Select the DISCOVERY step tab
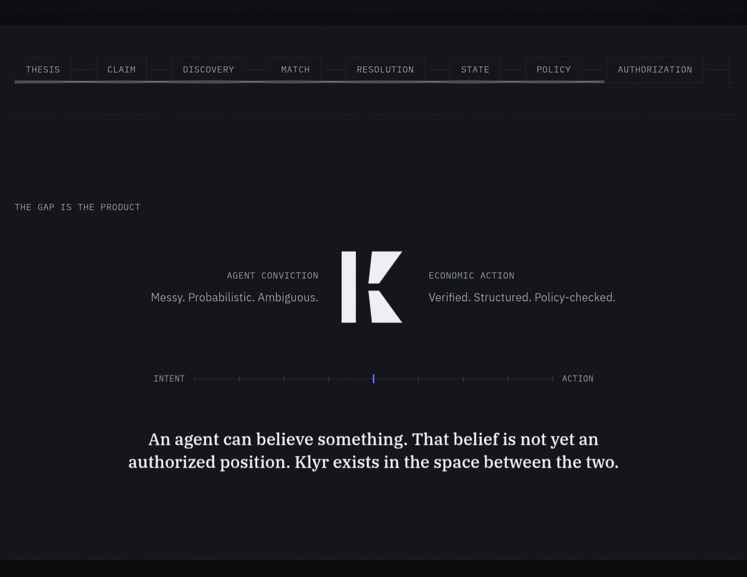This screenshot has height=577, width=747. point(209,69)
